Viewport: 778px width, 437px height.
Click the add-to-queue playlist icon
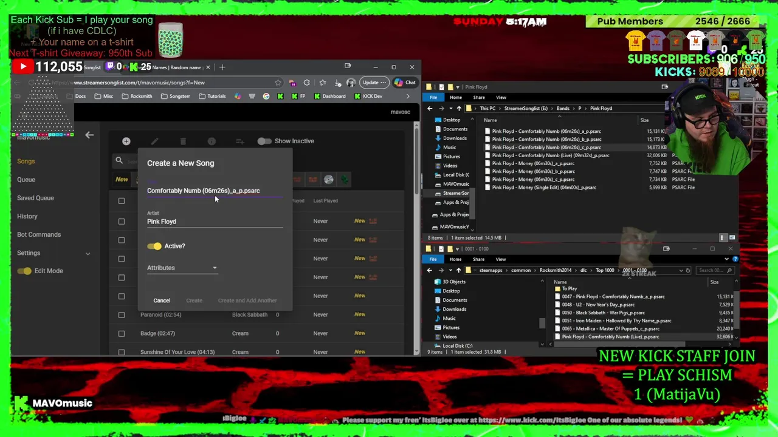click(240, 141)
